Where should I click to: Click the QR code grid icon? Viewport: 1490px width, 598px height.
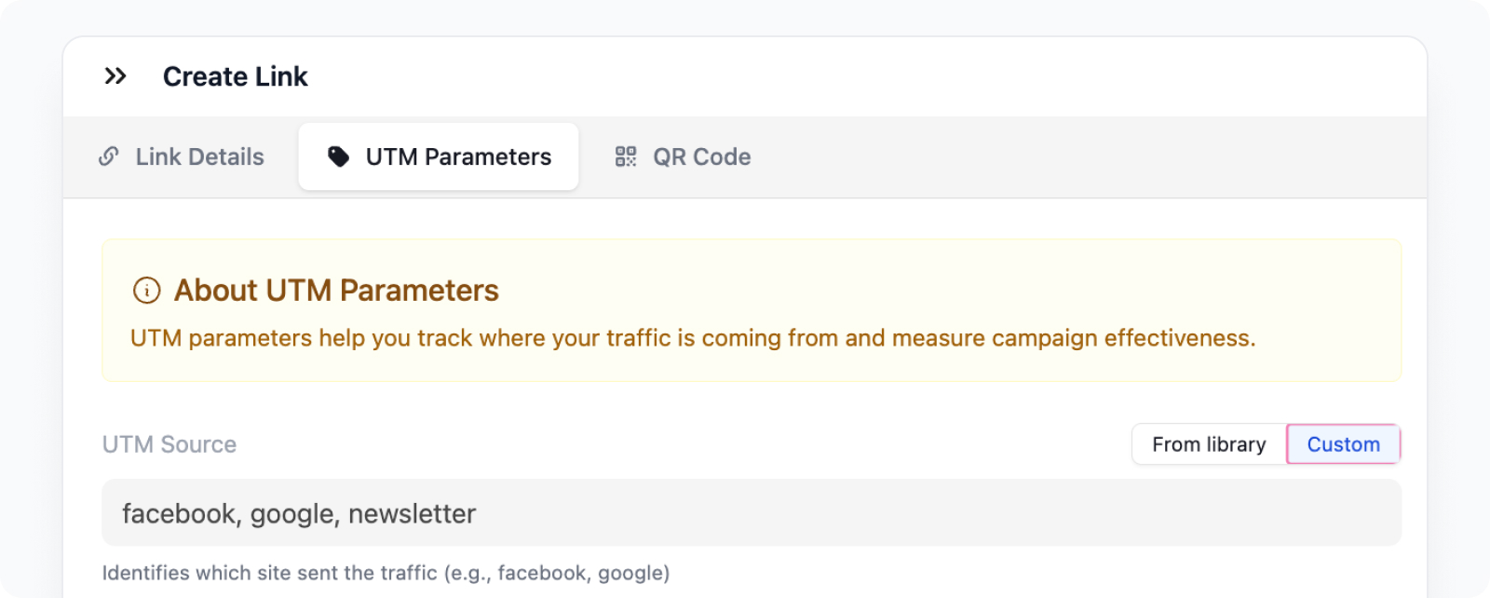click(626, 156)
